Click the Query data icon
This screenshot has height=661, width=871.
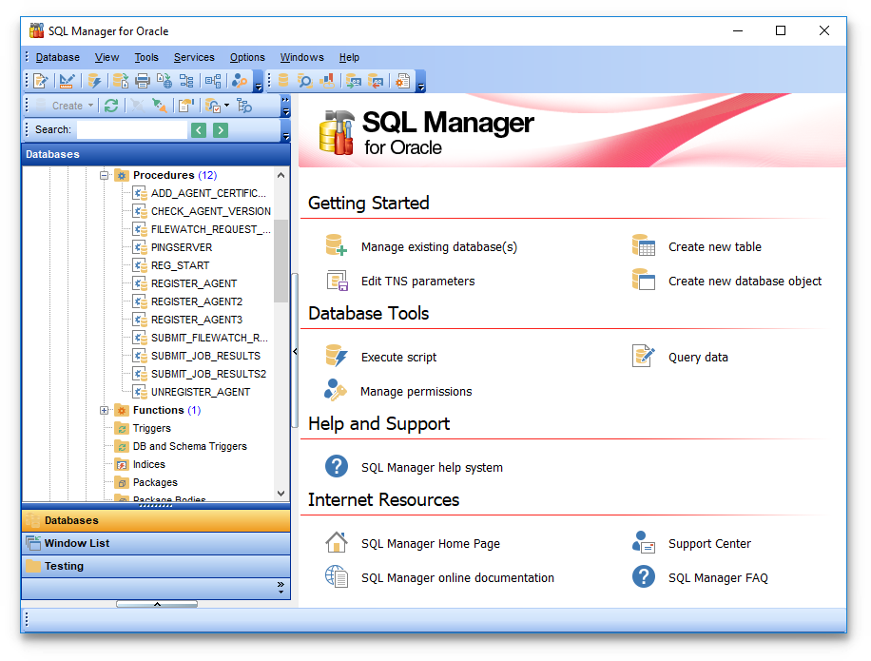click(644, 357)
